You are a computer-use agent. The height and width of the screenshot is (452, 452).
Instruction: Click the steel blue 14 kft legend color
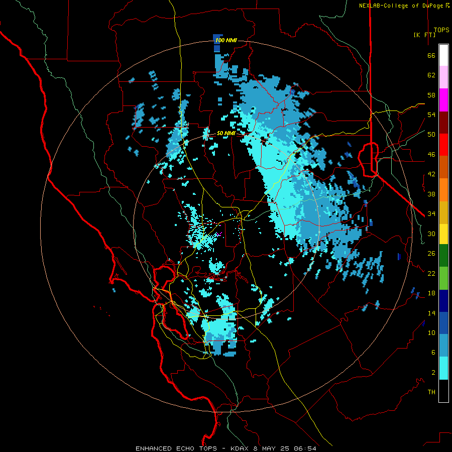tap(443, 346)
